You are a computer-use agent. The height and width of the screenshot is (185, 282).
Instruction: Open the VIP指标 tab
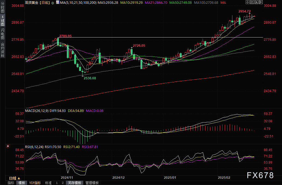(x=35, y=183)
